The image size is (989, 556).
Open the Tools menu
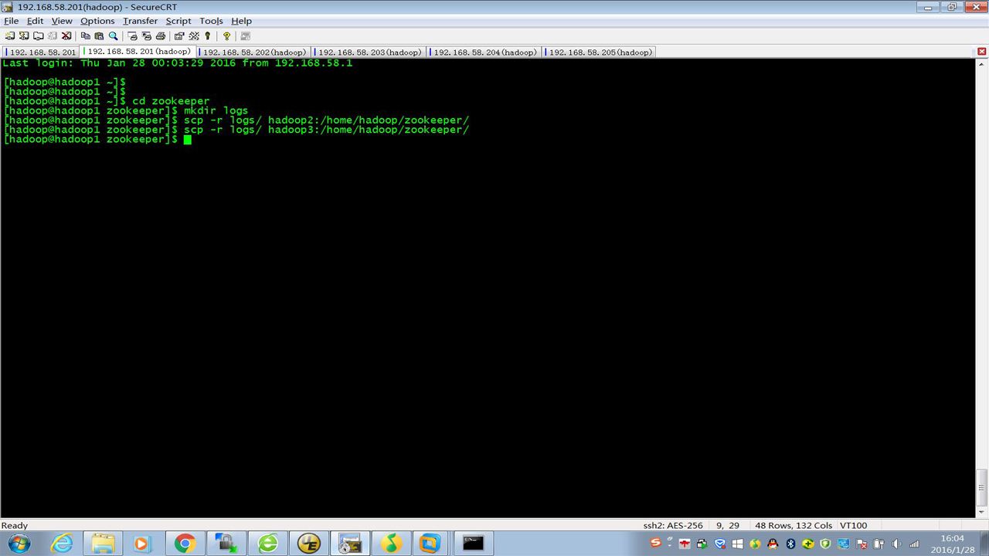pyautogui.click(x=211, y=21)
